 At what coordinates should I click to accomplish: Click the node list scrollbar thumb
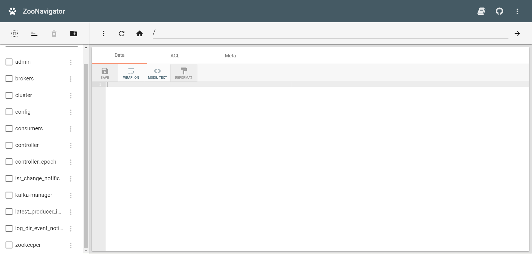pyautogui.click(x=86, y=156)
